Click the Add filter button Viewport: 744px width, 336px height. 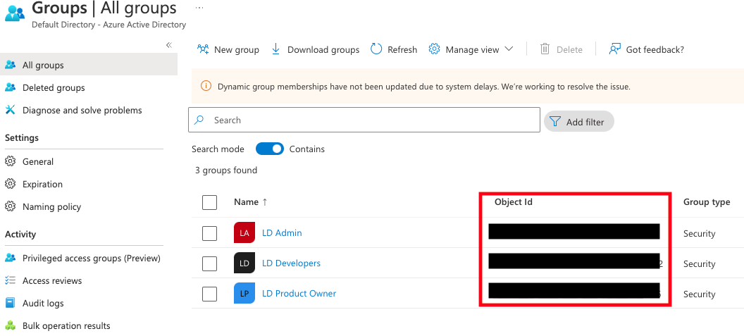(578, 122)
